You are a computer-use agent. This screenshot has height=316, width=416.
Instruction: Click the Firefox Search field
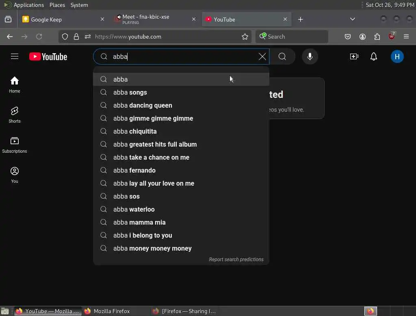[x=292, y=37]
